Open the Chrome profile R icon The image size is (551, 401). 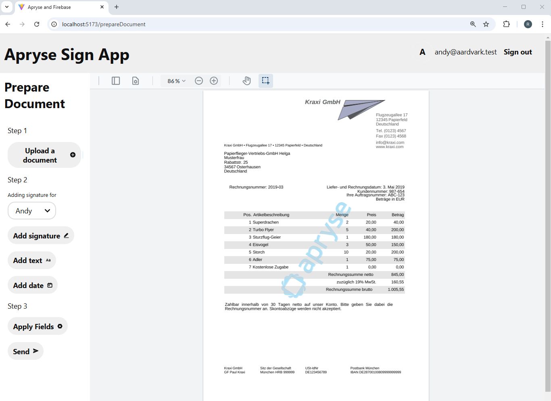pyautogui.click(x=528, y=24)
